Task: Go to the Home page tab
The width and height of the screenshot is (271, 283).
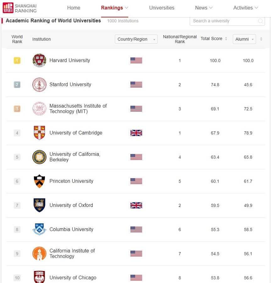Action: (x=74, y=8)
